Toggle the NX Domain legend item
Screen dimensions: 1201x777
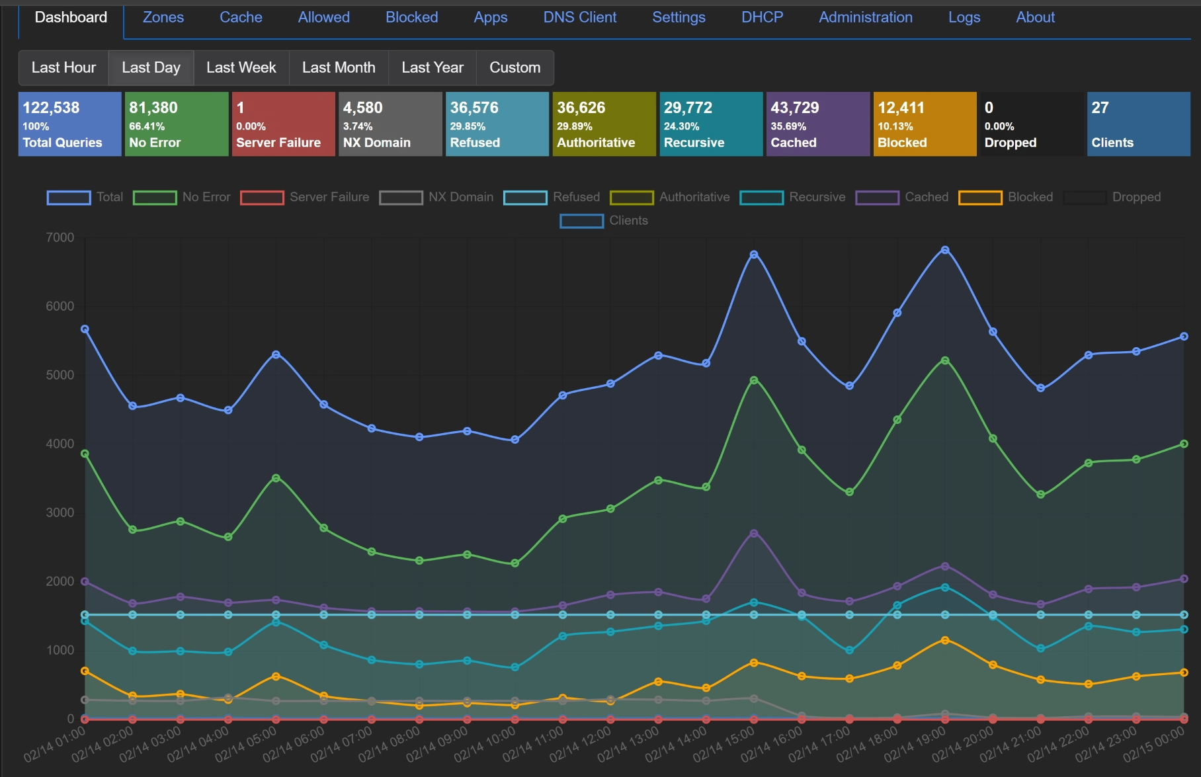[x=401, y=197]
